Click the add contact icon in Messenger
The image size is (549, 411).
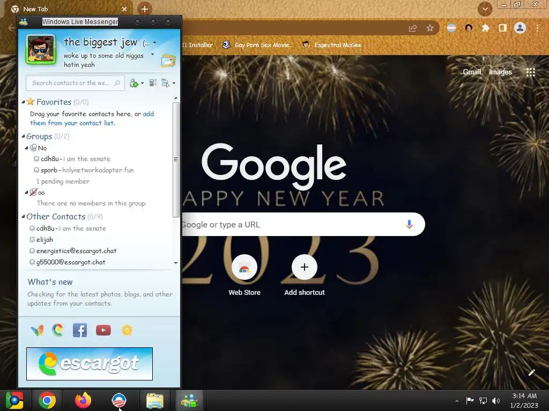(x=133, y=83)
